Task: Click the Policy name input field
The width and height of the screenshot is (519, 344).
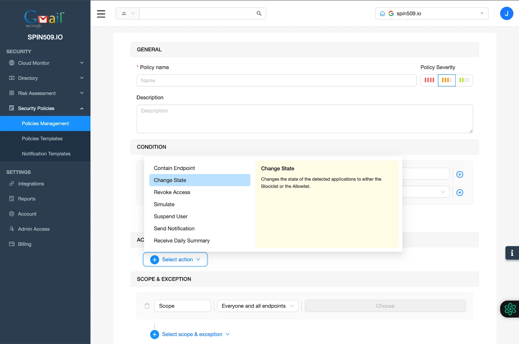Action: [276, 80]
